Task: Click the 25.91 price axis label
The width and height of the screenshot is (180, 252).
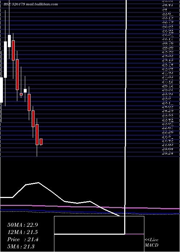Action: pos(168,94)
